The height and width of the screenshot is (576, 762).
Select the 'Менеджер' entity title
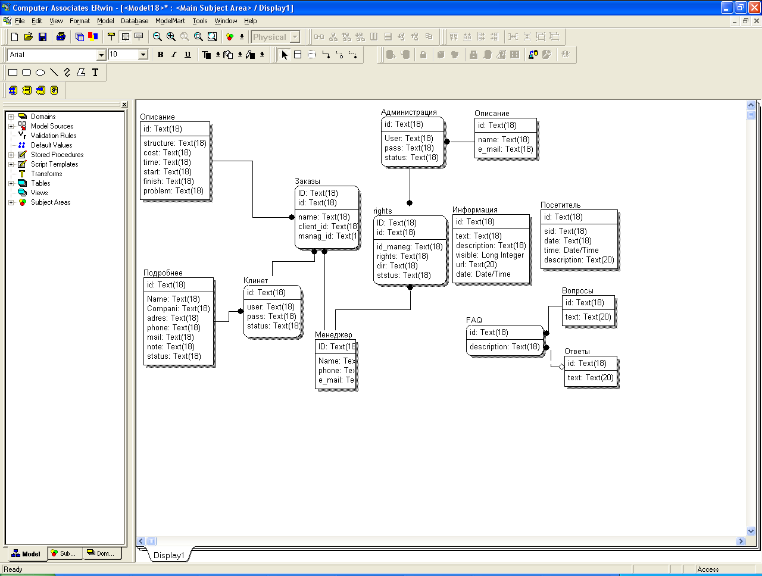point(333,334)
